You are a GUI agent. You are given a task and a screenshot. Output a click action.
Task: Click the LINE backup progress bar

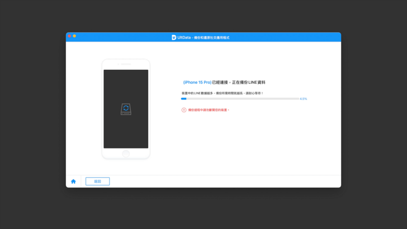pos(240,99)
